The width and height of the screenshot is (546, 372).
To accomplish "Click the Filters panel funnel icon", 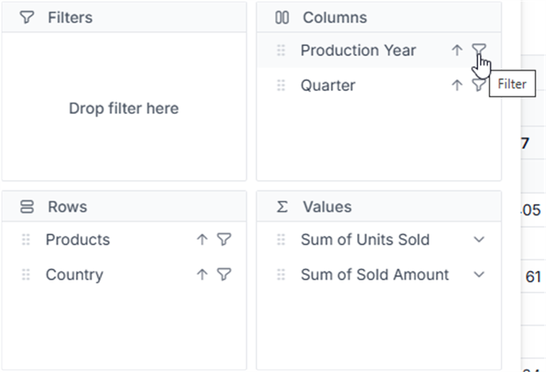I will coord(27,17).
